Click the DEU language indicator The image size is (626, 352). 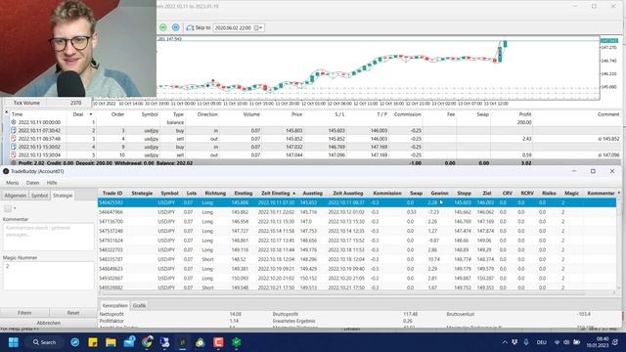click(x=541, y=342)
